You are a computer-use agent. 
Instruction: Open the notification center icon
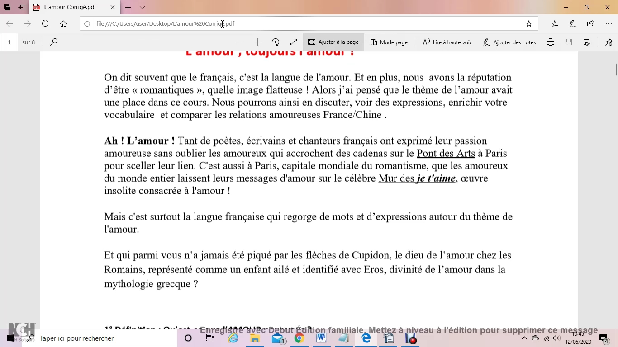pyautogui.click(x=604, y=338)
